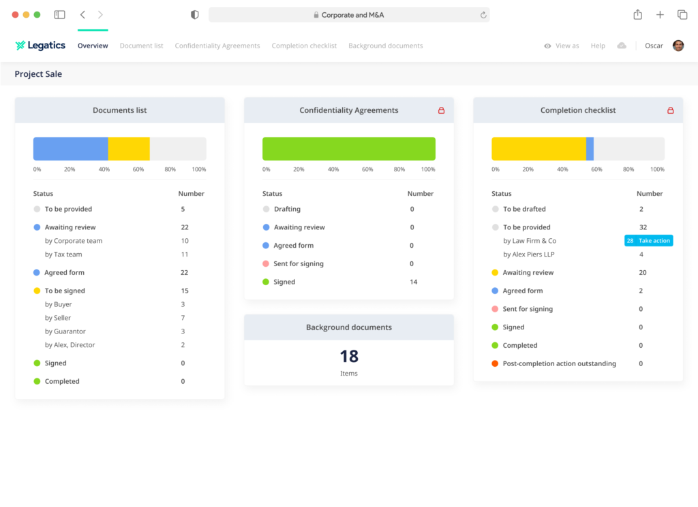The width and height of the screenshot is (698, 507).
Task: Select the To be provided row in Documents list
Action: point(120,209)
